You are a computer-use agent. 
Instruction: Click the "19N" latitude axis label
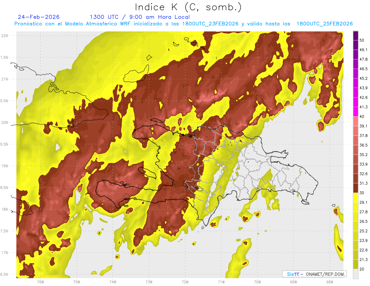pyautogui.click(x=5, y=166)
